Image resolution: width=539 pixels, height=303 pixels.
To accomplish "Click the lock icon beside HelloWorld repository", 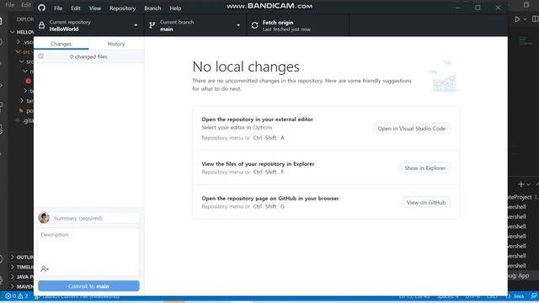I will (x=41, y=25).
